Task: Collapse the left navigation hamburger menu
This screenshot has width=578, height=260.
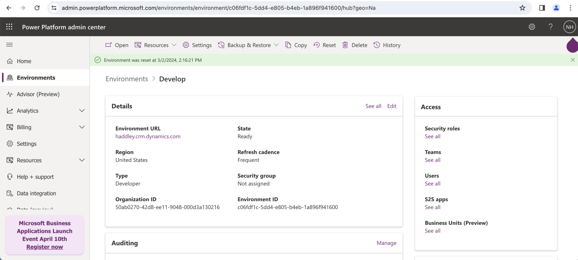Action: [x=9, y=45]
